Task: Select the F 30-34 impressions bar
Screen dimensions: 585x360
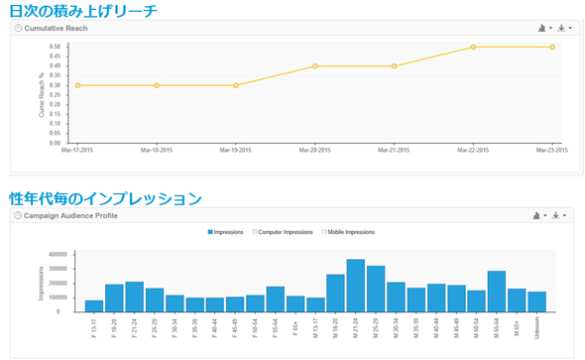Action: coord(175,303)
